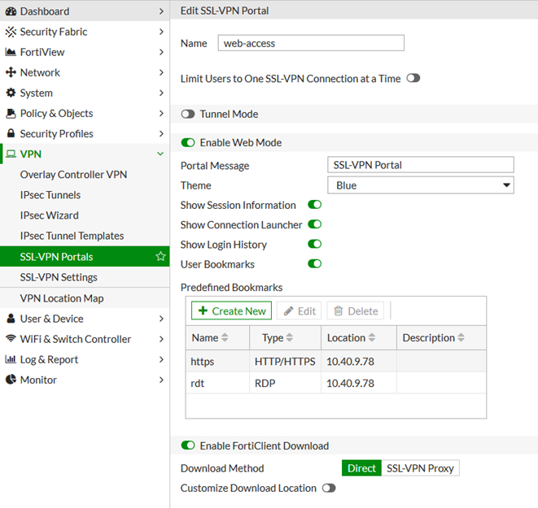This screenshot has width=538, height=508.
Task: Open SSL-VPN Settings menu item
Action: 59,277
